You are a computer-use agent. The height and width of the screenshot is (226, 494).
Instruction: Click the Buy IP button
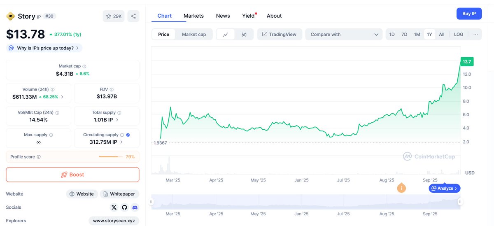click(x=469, y=14)
